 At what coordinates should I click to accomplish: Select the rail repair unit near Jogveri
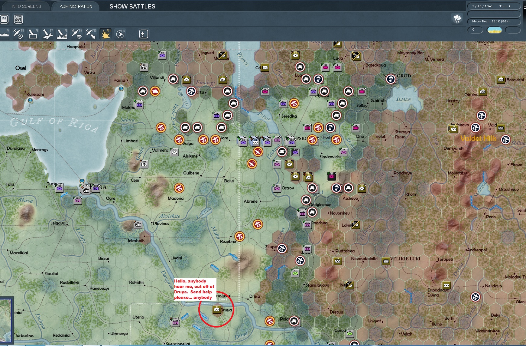point(223,55)
